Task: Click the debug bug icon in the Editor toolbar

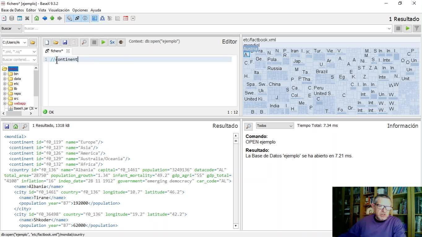Action: click(121, 42)
